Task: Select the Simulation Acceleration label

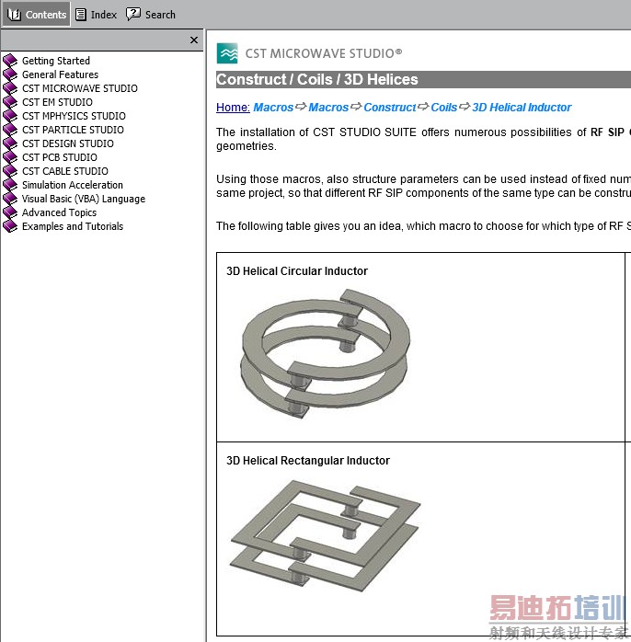Action: click(x=73, y=185)
